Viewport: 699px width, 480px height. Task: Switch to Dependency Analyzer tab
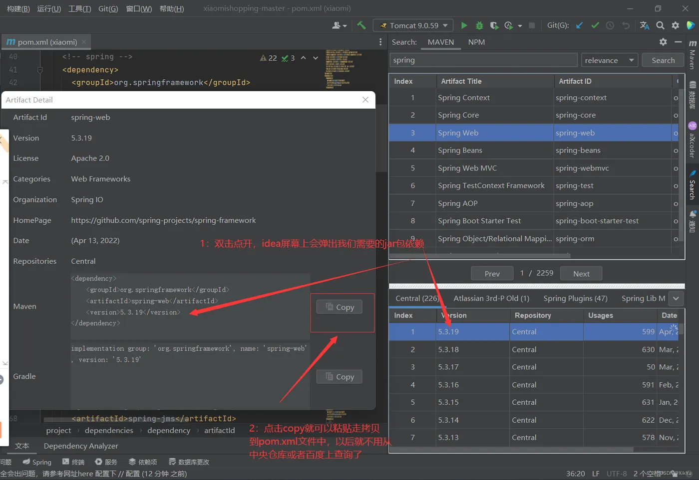81,446
